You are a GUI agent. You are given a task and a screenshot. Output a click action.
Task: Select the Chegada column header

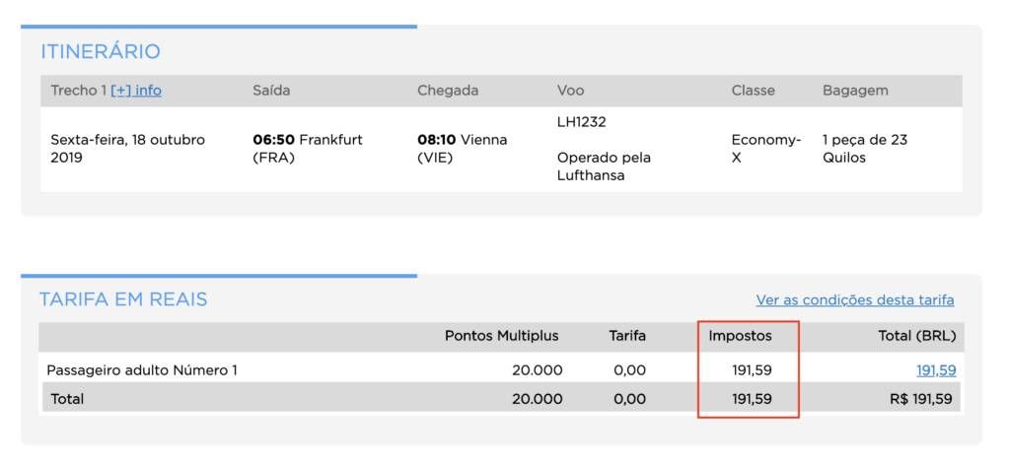[448, 91]
